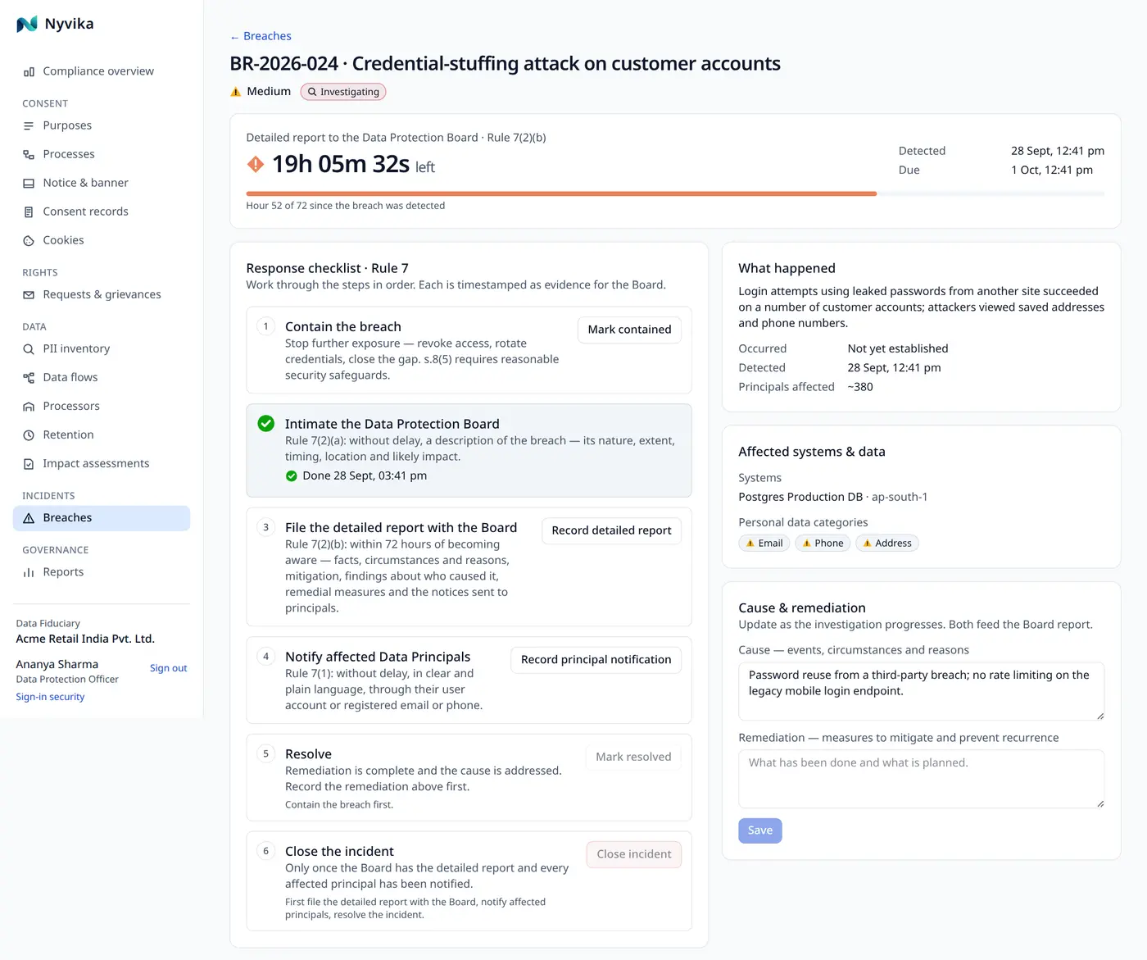Click the Remediation text area
This screenshot has height=960, width=1147.
[x=921, y=779]
